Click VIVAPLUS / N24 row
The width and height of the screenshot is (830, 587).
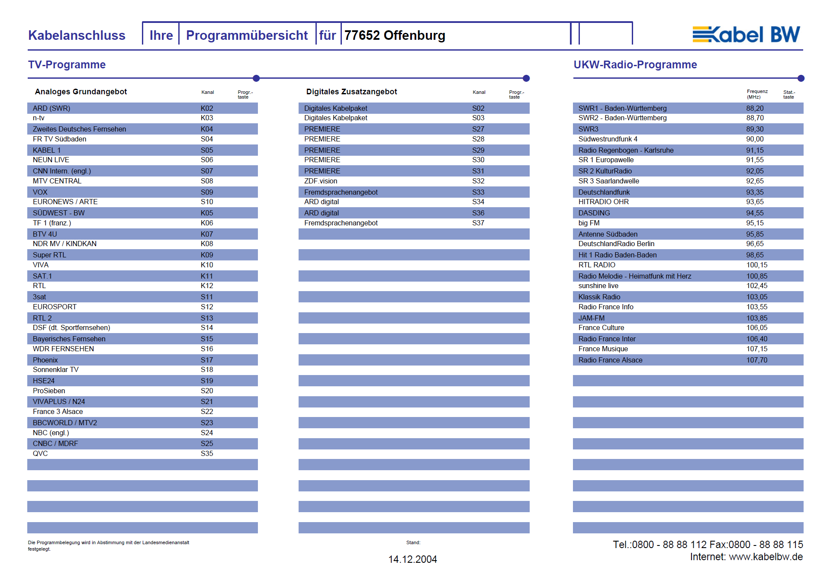(x=142, y=402)
